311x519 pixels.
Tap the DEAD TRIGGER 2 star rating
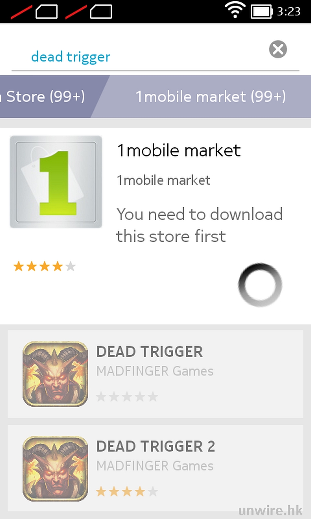pos(127,492)
